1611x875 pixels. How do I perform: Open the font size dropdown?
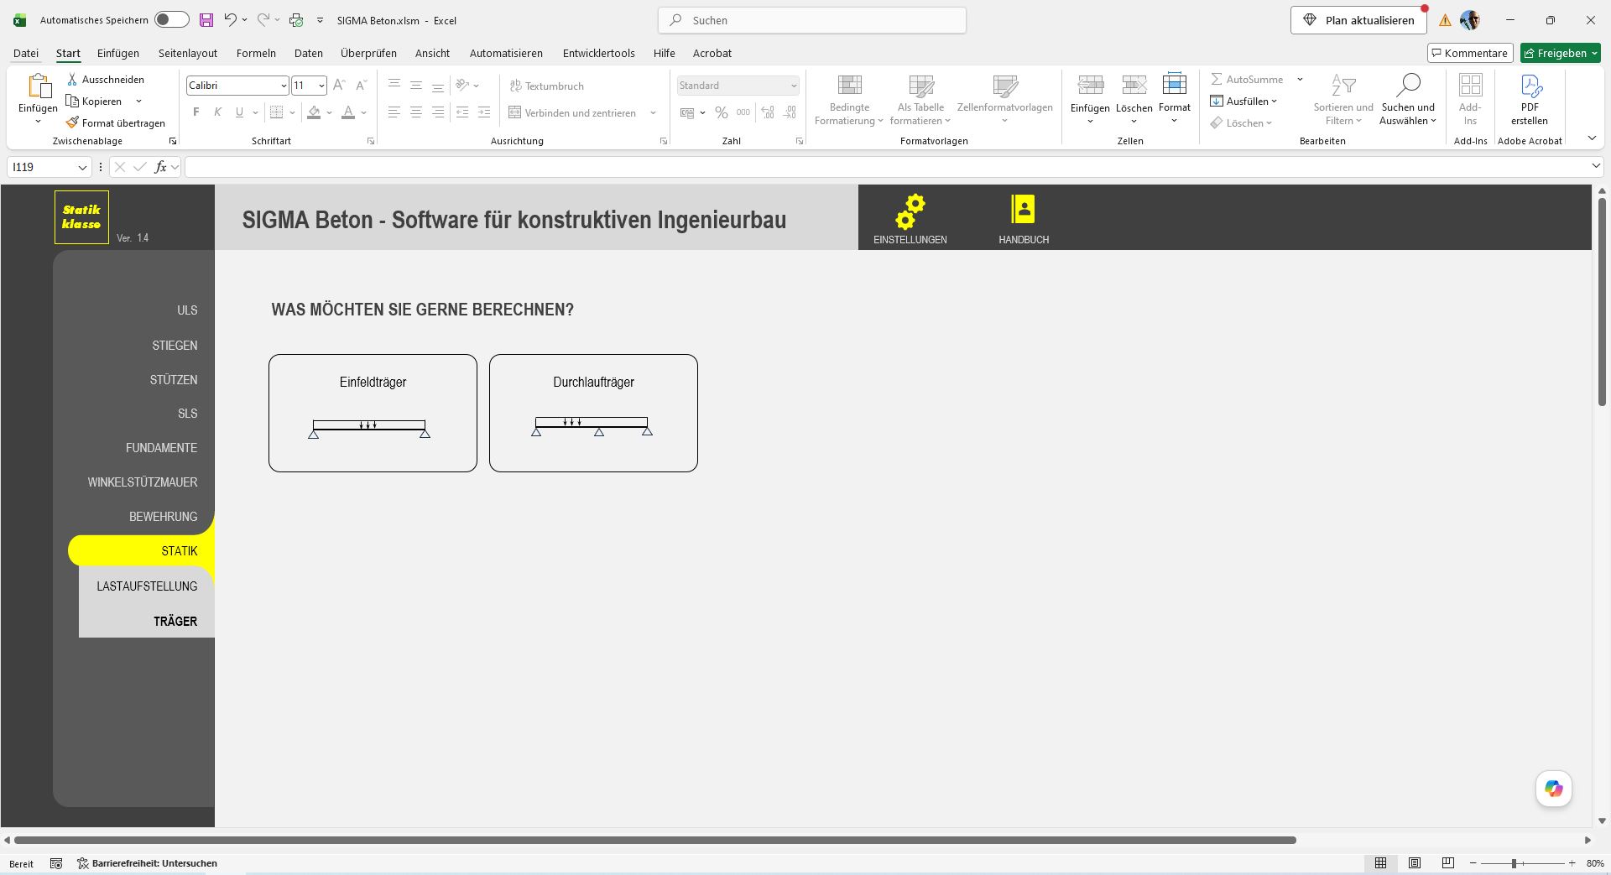point(321,85)
